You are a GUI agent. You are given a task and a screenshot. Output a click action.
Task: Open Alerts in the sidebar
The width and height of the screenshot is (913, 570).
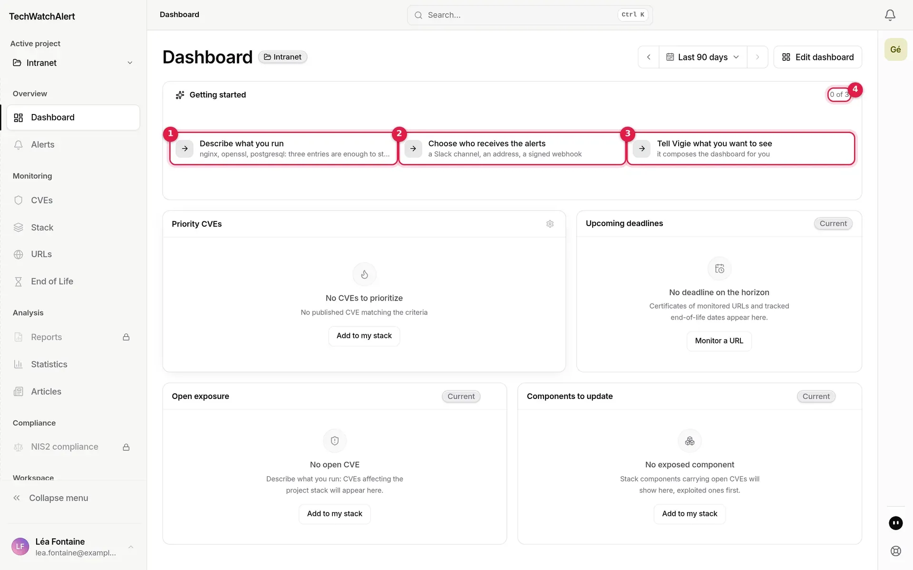(73, 145)
